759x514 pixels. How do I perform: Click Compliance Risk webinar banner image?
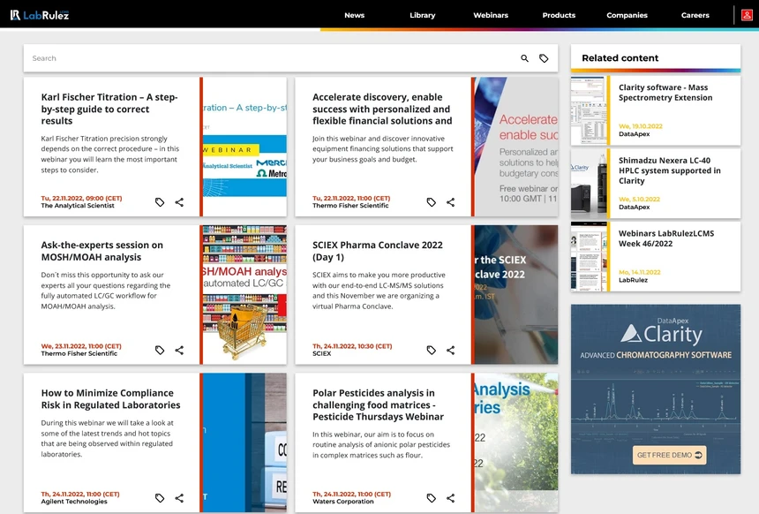pos(244,442)
